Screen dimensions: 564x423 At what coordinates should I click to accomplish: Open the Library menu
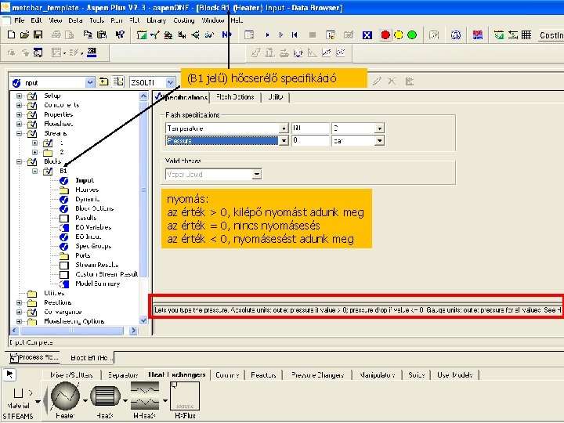pyautogui.click(x=157, y=20)
